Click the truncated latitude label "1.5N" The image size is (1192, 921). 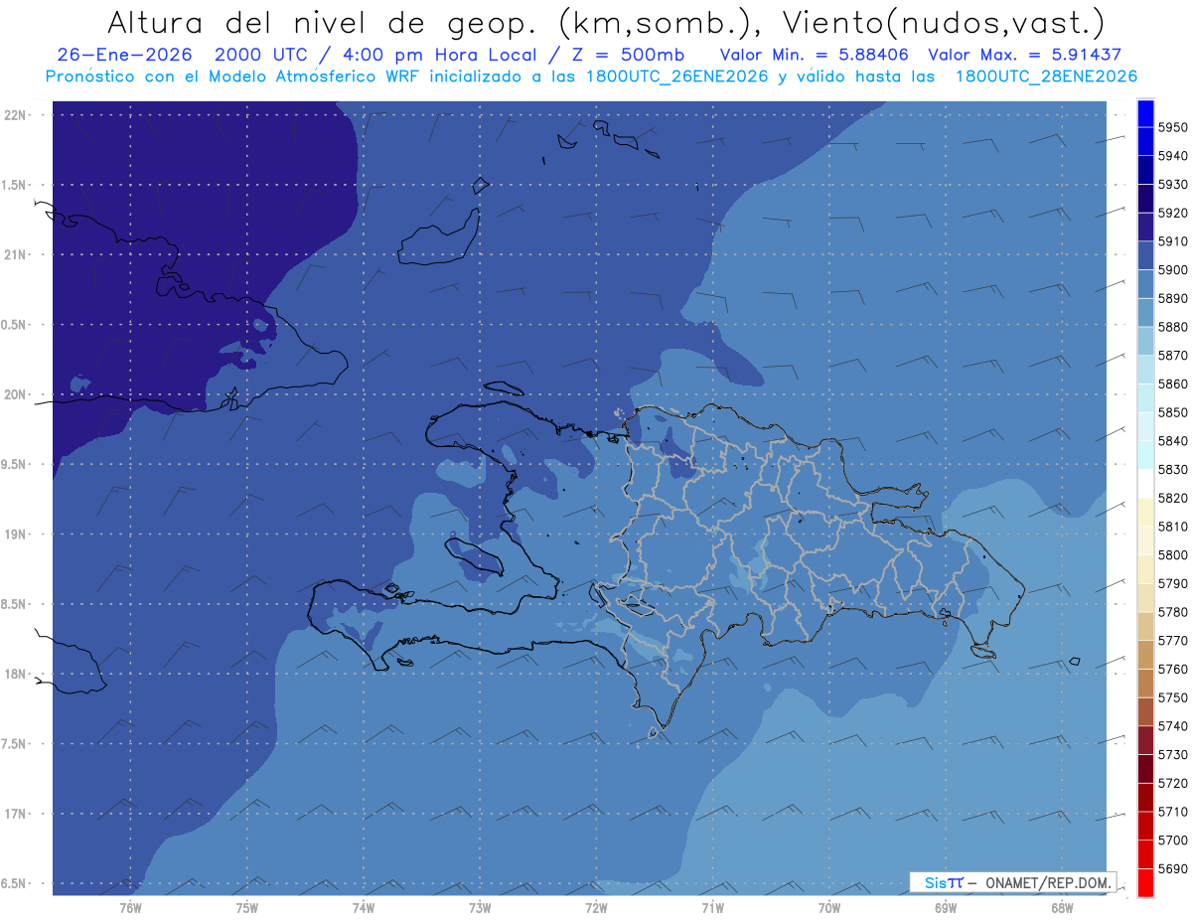click(14, 185)
